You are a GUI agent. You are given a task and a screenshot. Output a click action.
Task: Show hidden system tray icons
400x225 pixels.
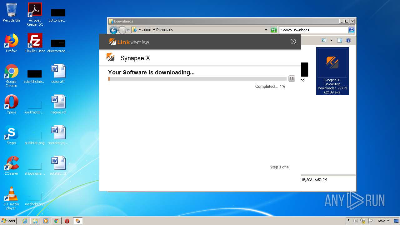348,221
